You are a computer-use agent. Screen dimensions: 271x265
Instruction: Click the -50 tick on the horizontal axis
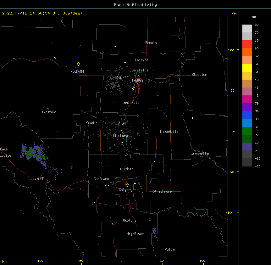point(80,261)
